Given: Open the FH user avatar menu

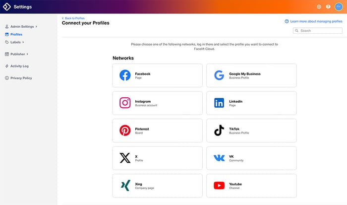Looking at the screenshot, I should (339, 6).
